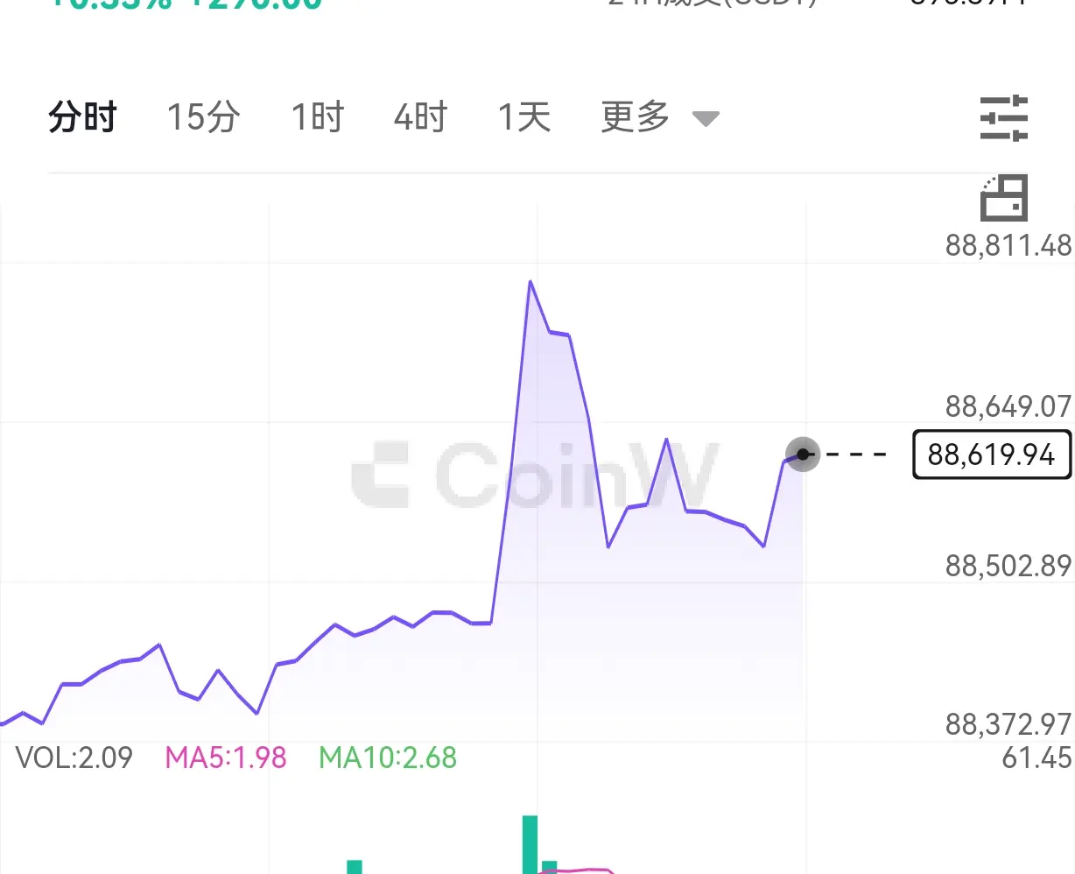The image size is (1075, 874).
Task: Click the highest peak of price line
Action: (530, 282)
